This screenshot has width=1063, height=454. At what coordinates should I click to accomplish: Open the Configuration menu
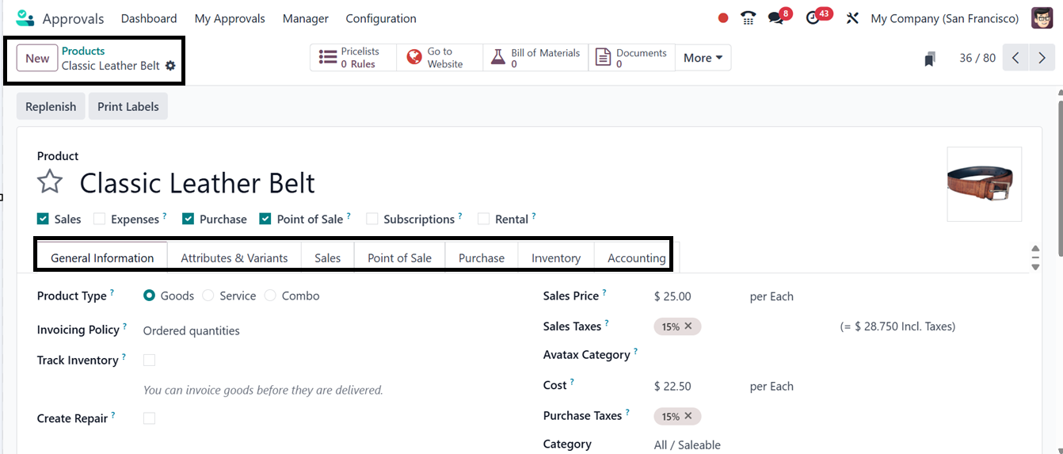[x=381, y=18]
